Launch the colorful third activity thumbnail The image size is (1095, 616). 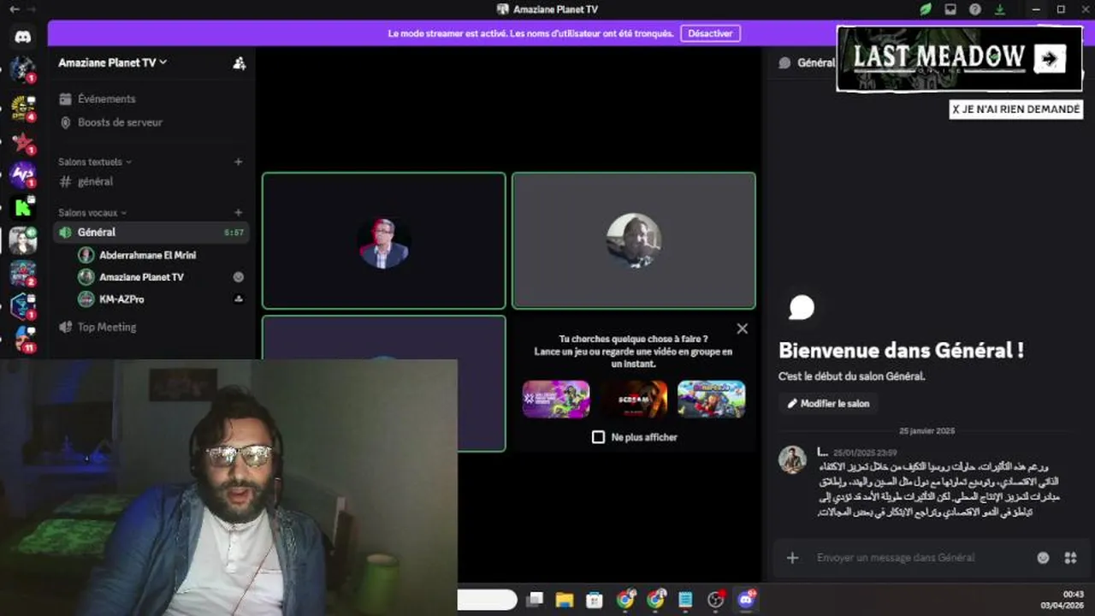pyautogui.click(x=712, y=400)
